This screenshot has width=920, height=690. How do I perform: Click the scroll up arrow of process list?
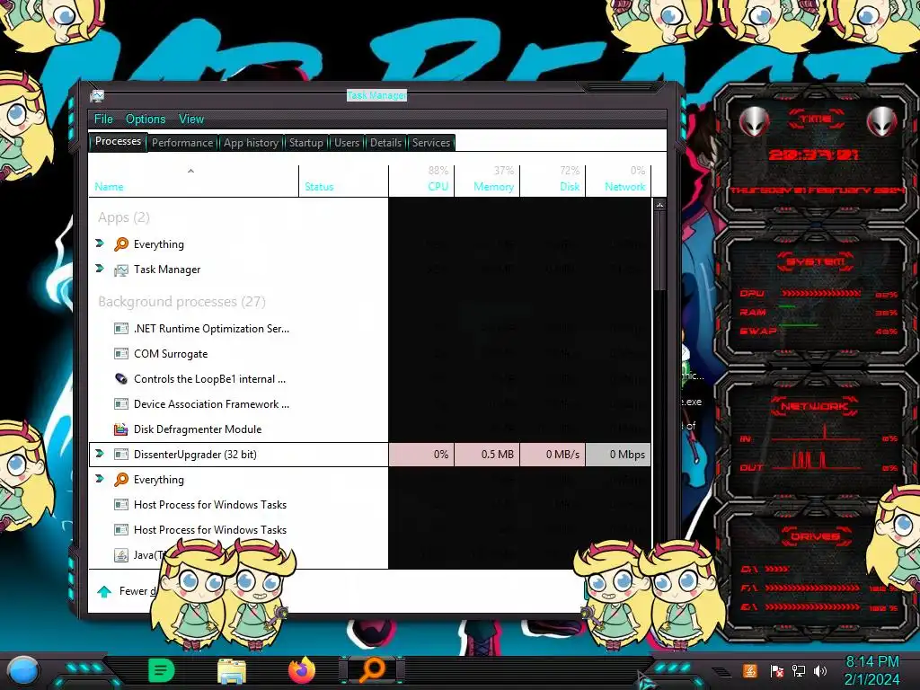tap(660, 206)
